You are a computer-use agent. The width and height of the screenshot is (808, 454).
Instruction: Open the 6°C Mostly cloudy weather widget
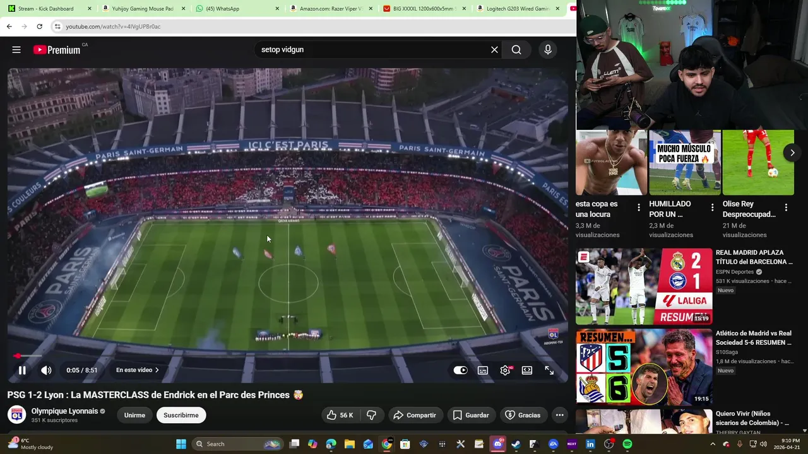pos(30,444)
